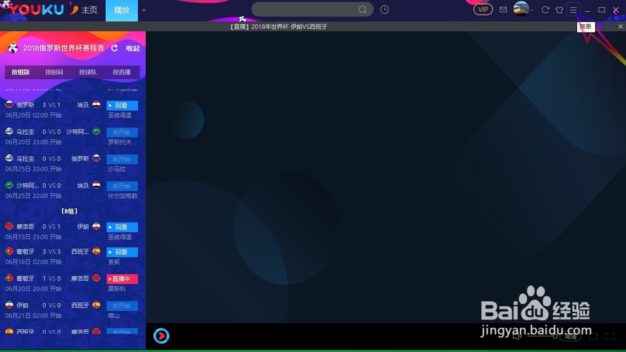Watch live 葡萄牙 vs 摩洛哥 直播中

[122, 279]
